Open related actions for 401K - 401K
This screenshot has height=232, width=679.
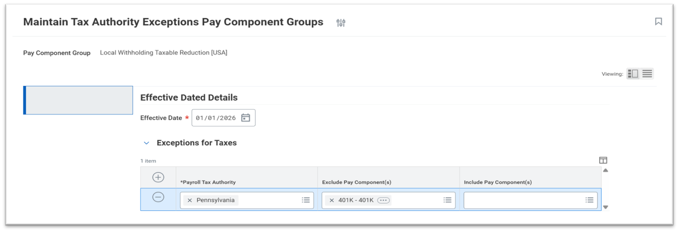(x=383, y=200)
